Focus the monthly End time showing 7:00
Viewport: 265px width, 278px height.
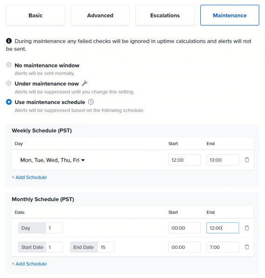coord(223,247)
